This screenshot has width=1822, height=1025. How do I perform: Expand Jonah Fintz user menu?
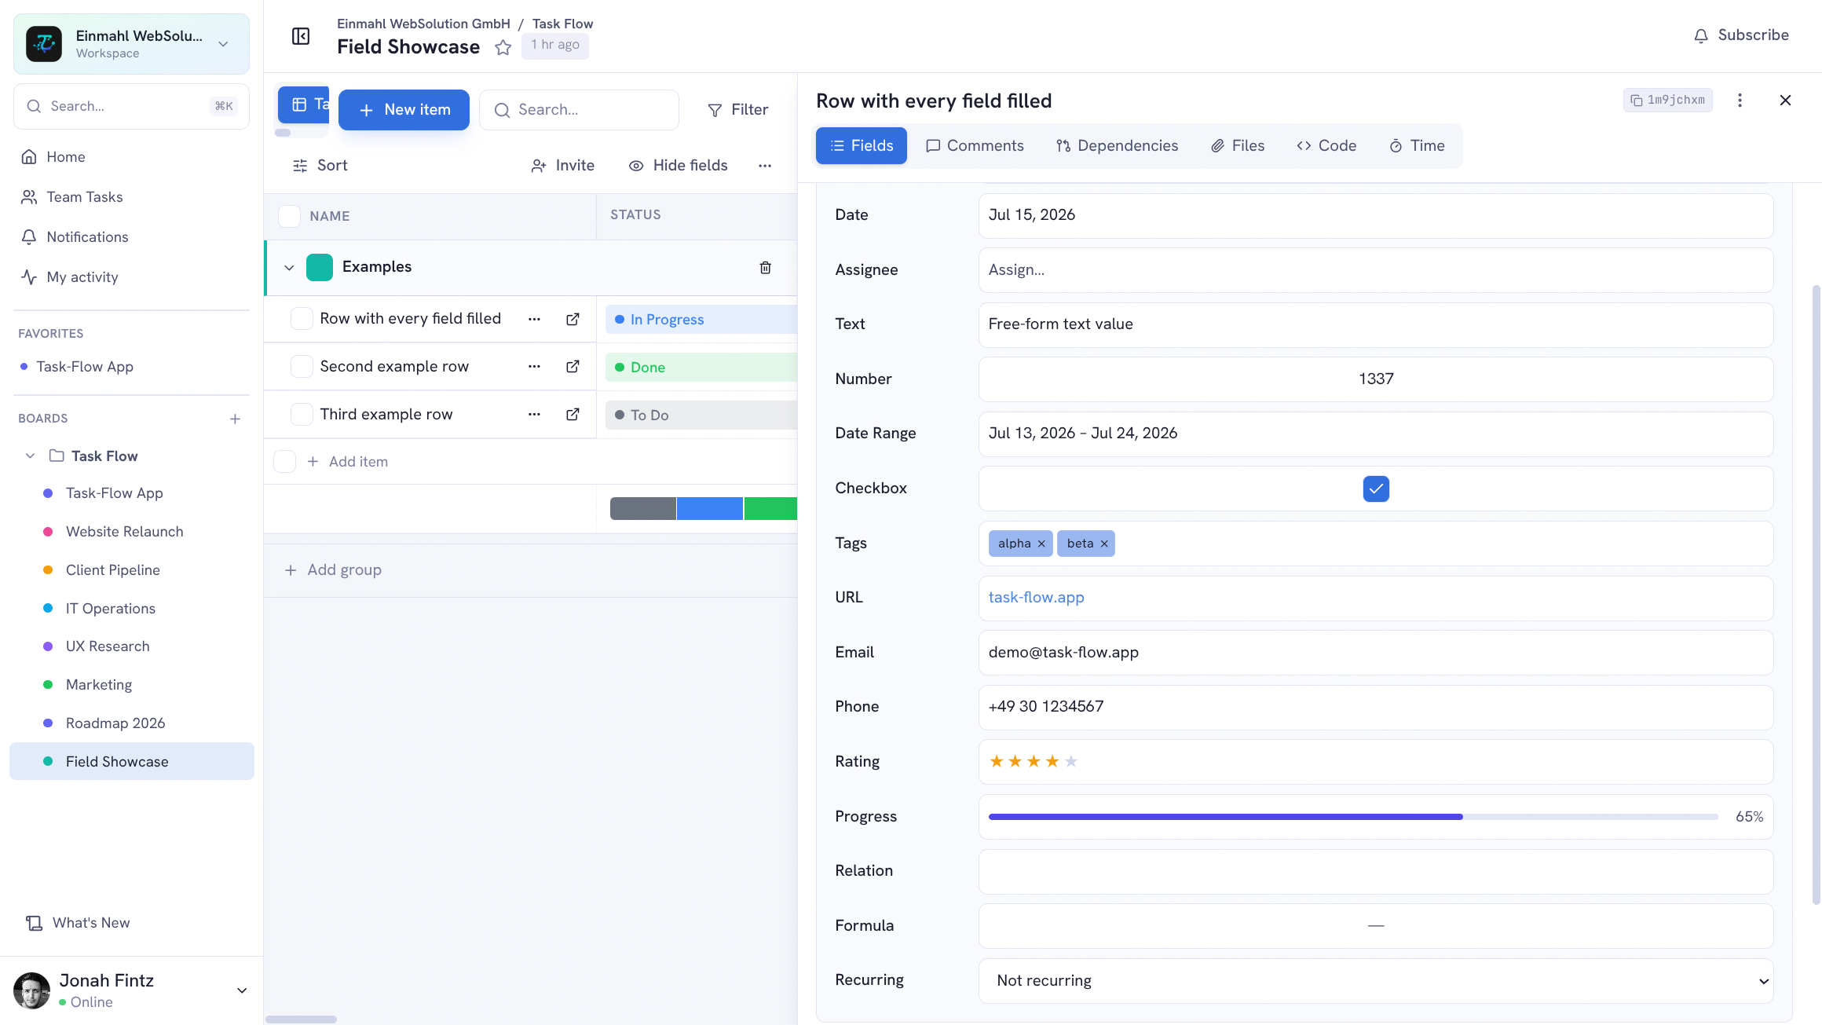click(242, 991)
